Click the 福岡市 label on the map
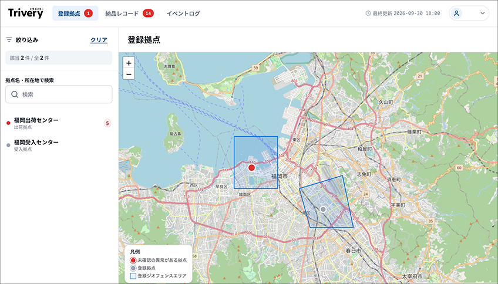The image size is (498, 284). [x=279, y=176]
